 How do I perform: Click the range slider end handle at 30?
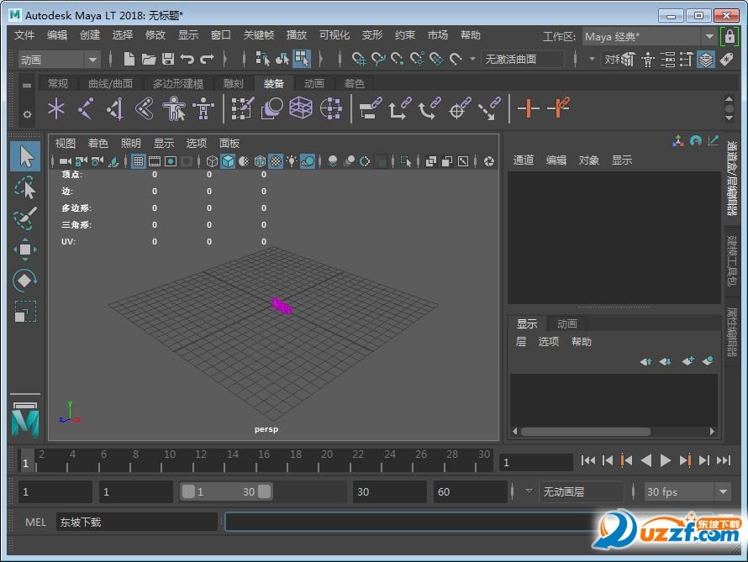[264, 491]
